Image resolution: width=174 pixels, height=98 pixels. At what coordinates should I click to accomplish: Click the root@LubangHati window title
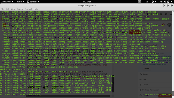(x=87, y=5)
